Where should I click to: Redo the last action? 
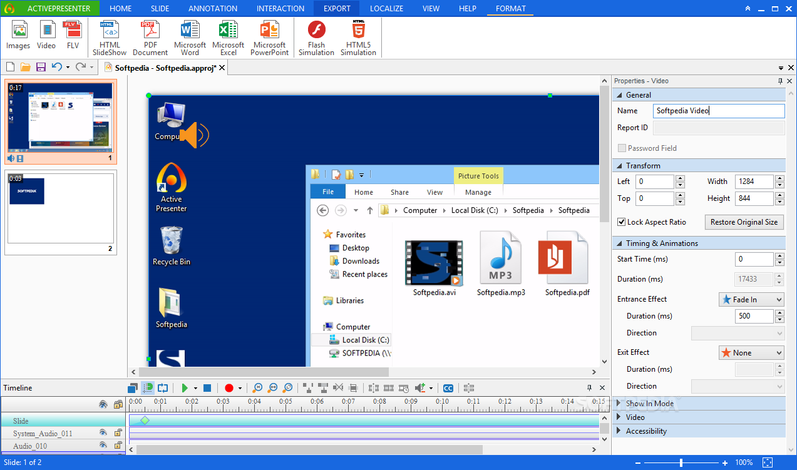tap(80, 67)
